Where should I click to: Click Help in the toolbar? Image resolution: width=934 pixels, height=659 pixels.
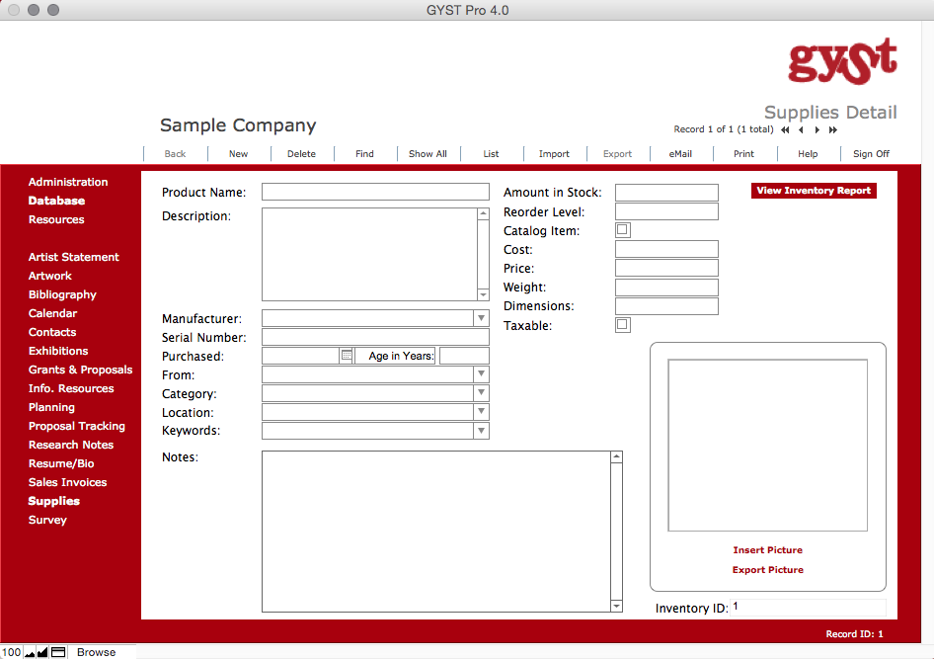click(x=808, y=154)
